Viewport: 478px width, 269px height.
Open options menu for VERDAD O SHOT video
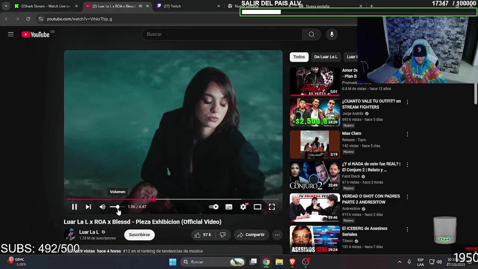(407, 197)
